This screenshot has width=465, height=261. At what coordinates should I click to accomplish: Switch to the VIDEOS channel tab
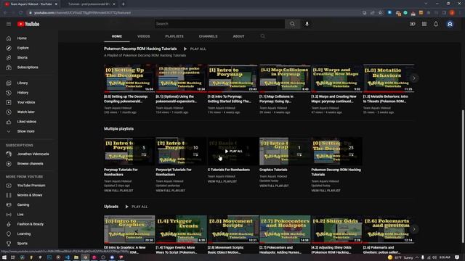(144, 36)
